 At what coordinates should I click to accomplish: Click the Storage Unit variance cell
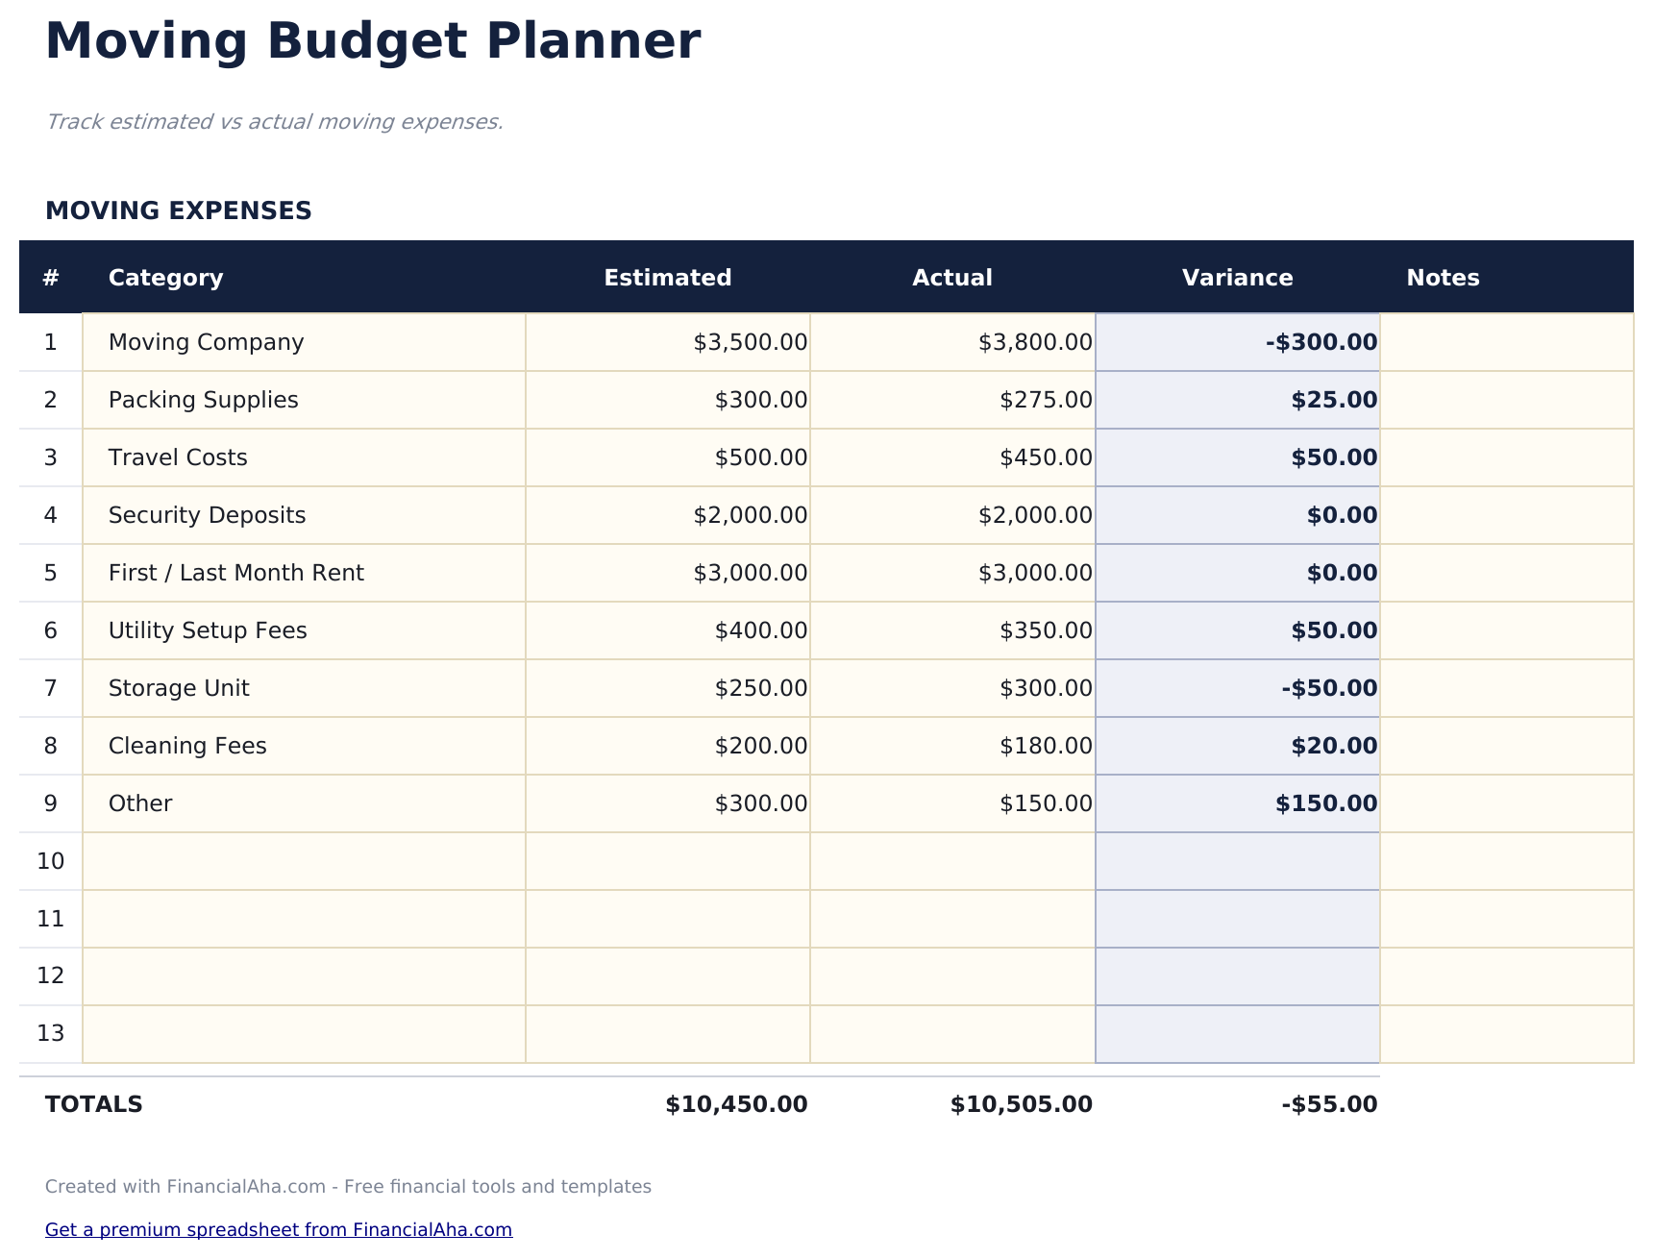pos(1237,688)
